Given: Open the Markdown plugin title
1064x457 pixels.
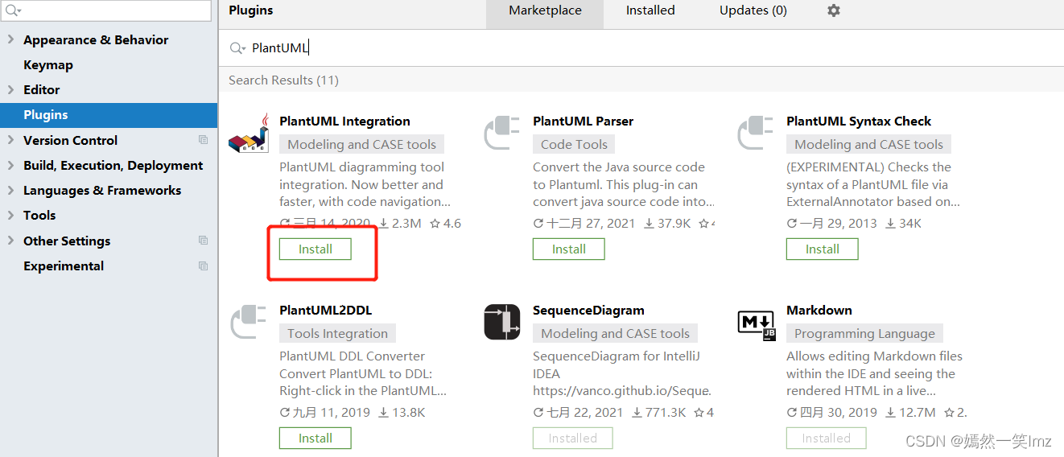Looking at the screenshot, I should 819,311.
